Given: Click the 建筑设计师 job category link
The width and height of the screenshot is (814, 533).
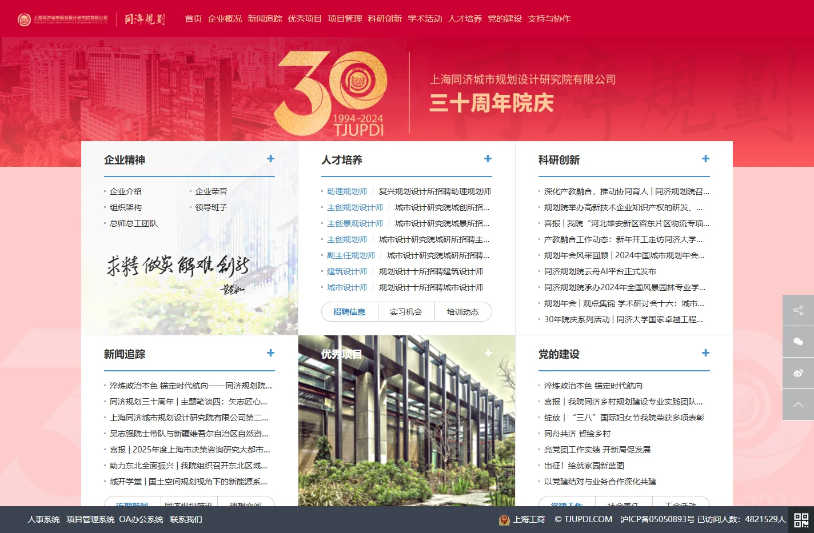Looking at the screenshot, I should click(347, 271).
